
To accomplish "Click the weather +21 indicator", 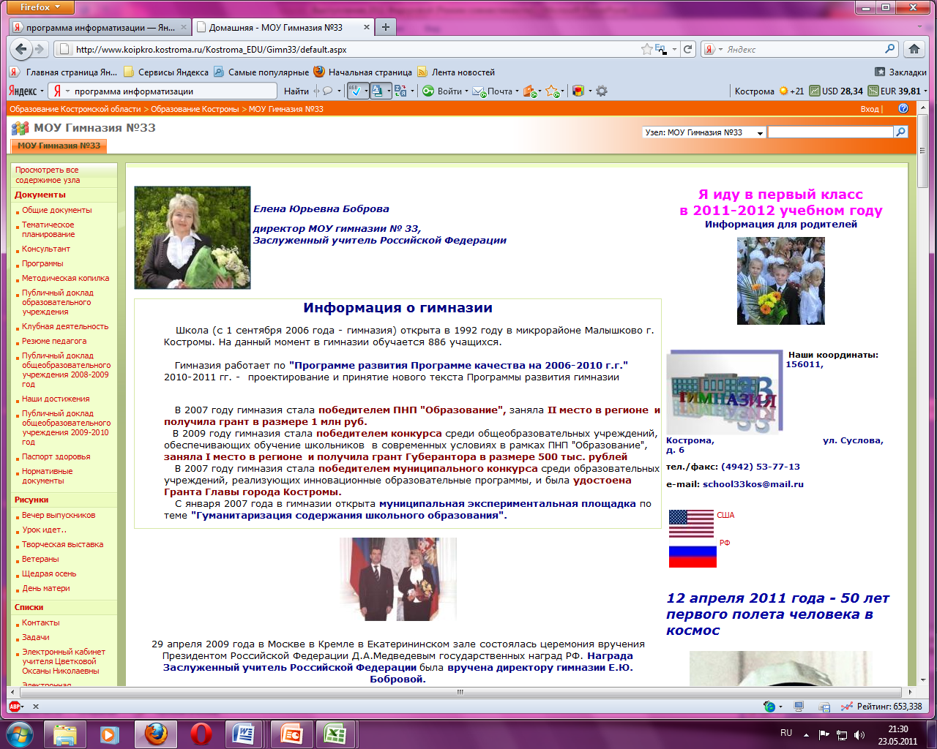I will (791, 91).
